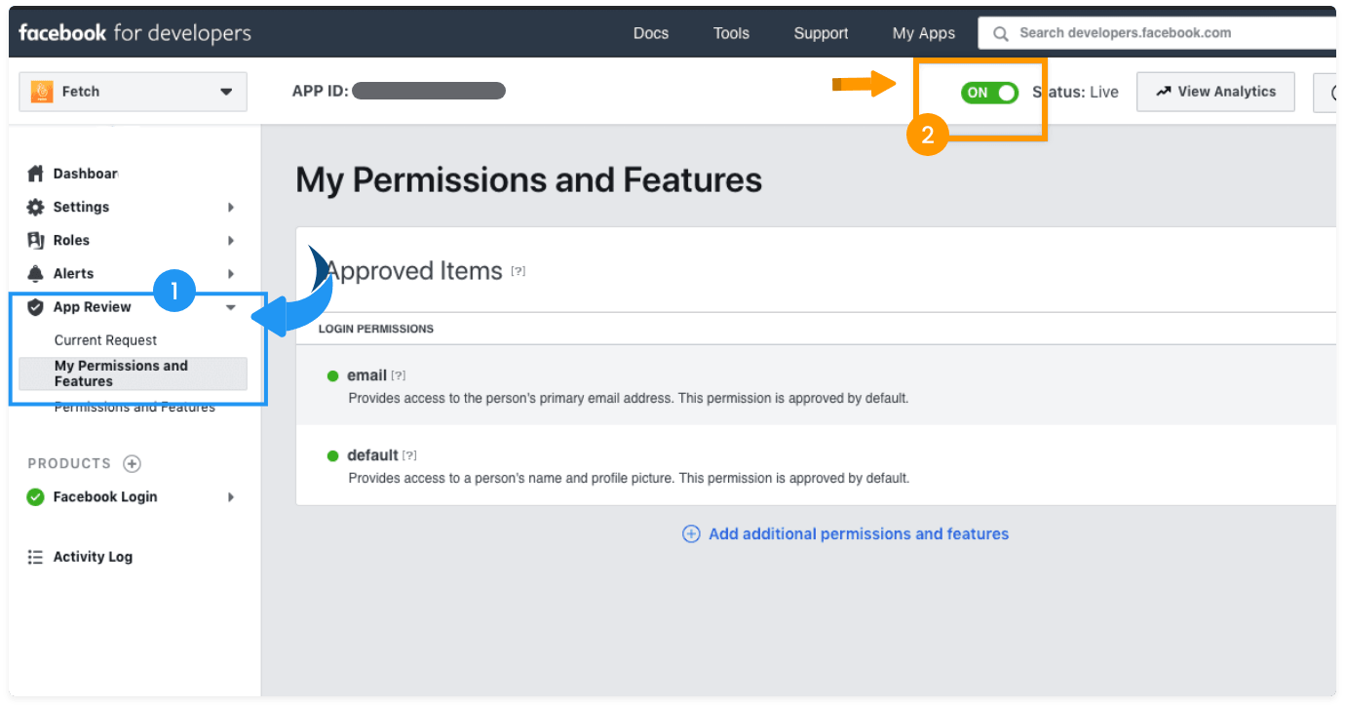Click the App Review shield icon
Viewport: 1345px width, 708px height.
(x=35, y=307)
